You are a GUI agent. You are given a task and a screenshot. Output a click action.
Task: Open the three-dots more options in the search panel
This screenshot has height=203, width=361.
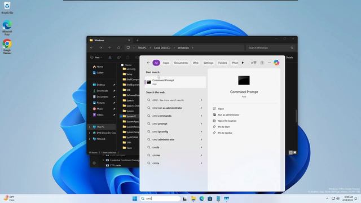tap(269, 63)
